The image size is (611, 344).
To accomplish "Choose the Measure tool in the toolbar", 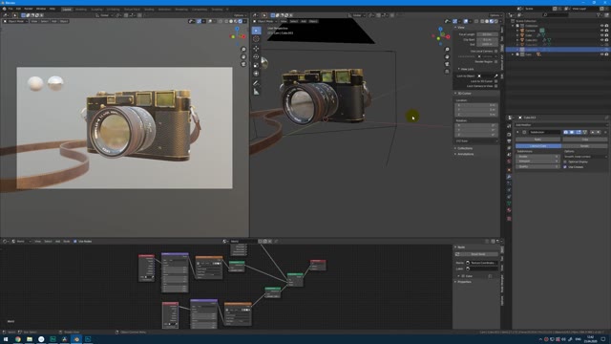I will pyautogui.click(x=256, y=92).
